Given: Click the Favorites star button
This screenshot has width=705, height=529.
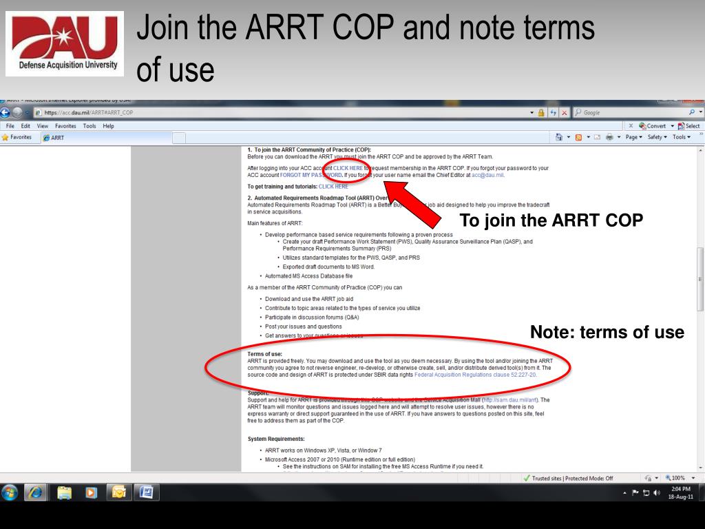Looking at the screenshot, I should coord(17,137).
